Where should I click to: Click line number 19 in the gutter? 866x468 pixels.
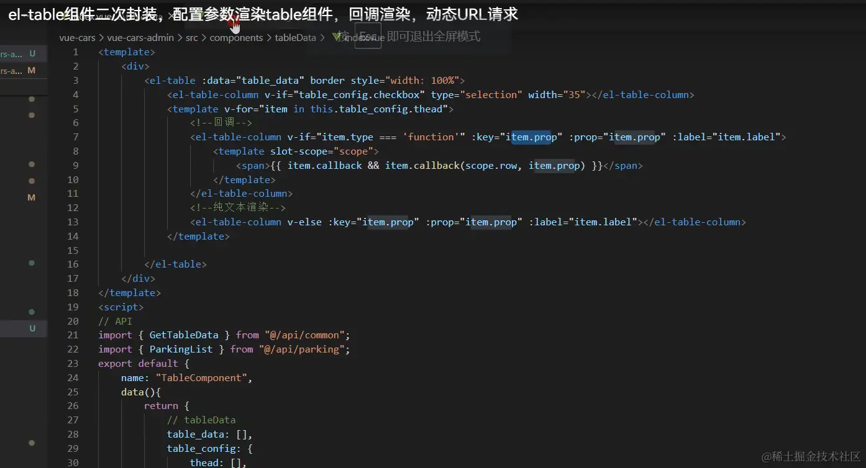click(73, 307)
